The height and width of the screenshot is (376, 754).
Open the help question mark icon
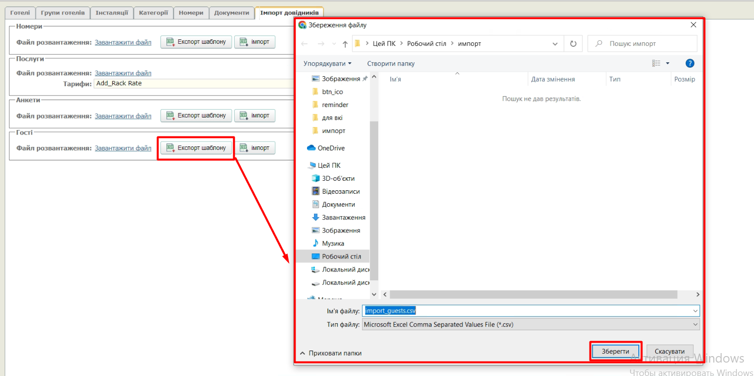coord(690,63)
